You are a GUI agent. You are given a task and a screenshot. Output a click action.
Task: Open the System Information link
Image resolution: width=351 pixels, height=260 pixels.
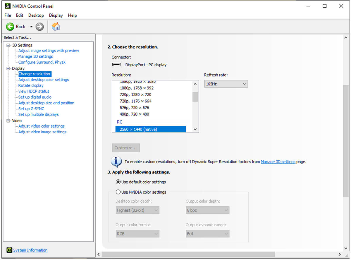(x=30, y=250)
